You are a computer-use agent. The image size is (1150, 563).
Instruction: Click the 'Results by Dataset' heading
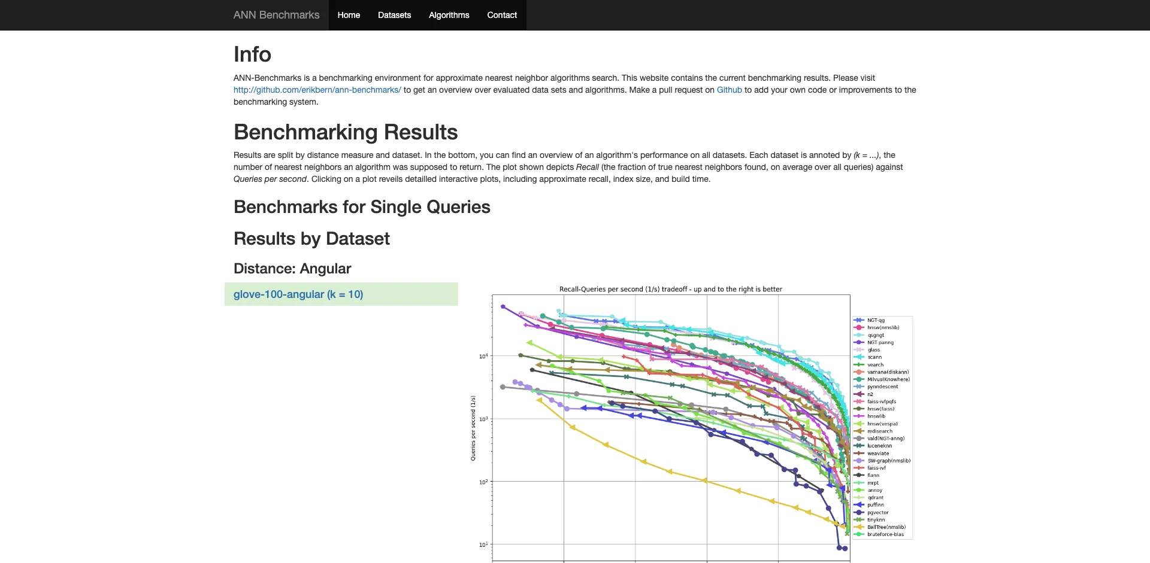(x=311, y=239)
